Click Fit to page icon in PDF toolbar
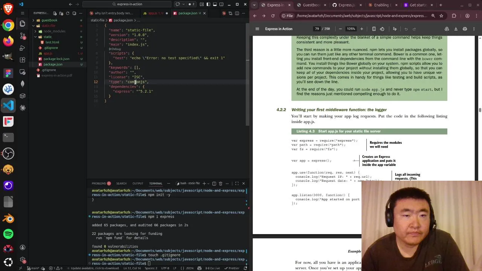 374,29
